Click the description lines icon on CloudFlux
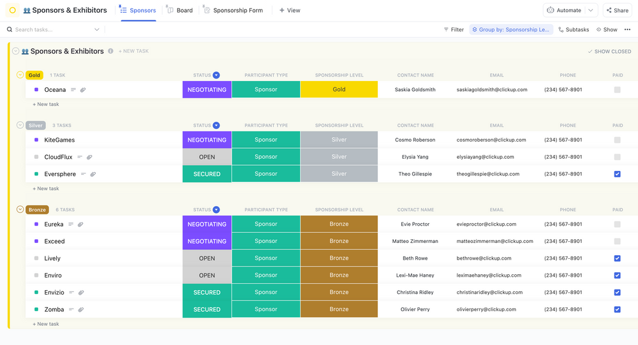Image resolution: width=638 pixels, height=345 pixels. pos(80,157)
